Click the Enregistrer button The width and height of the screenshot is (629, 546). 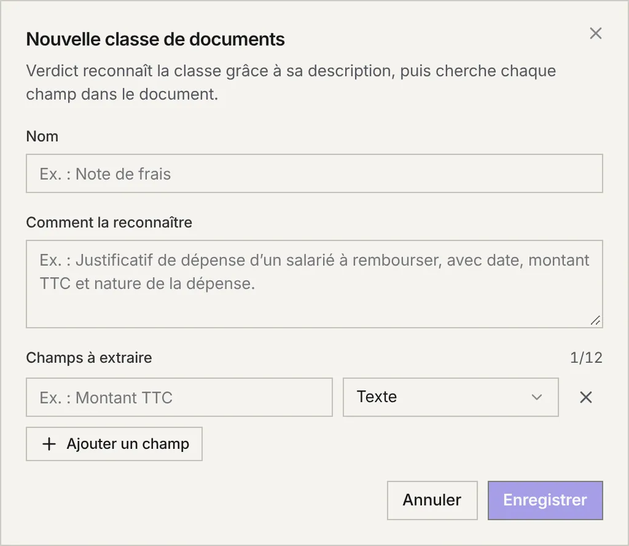545,501
